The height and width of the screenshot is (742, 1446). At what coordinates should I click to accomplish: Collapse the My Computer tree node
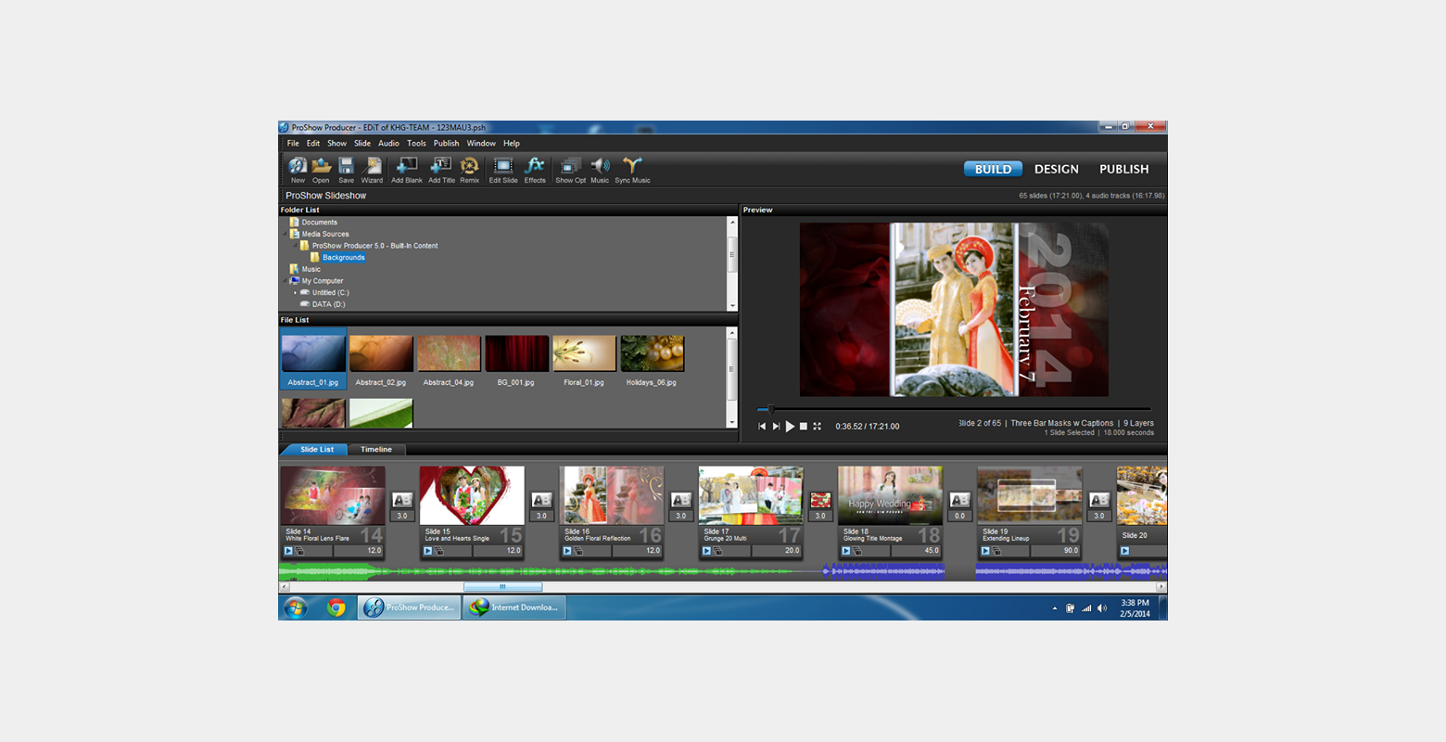pos(286,281)
